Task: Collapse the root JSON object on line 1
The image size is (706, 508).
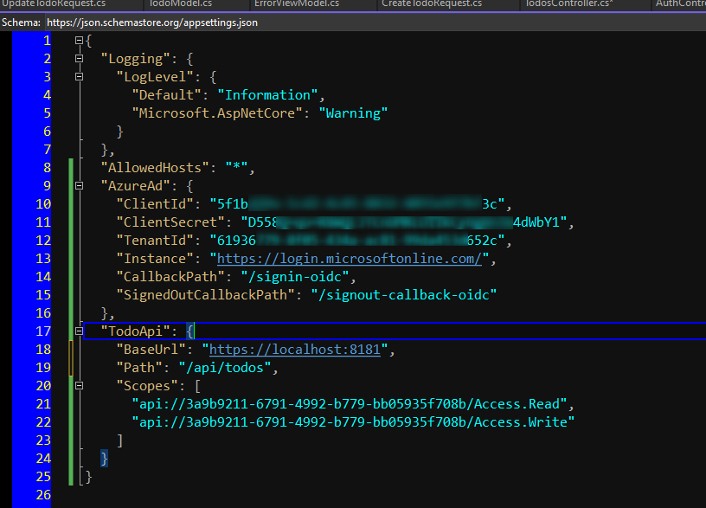Action: 80,41
